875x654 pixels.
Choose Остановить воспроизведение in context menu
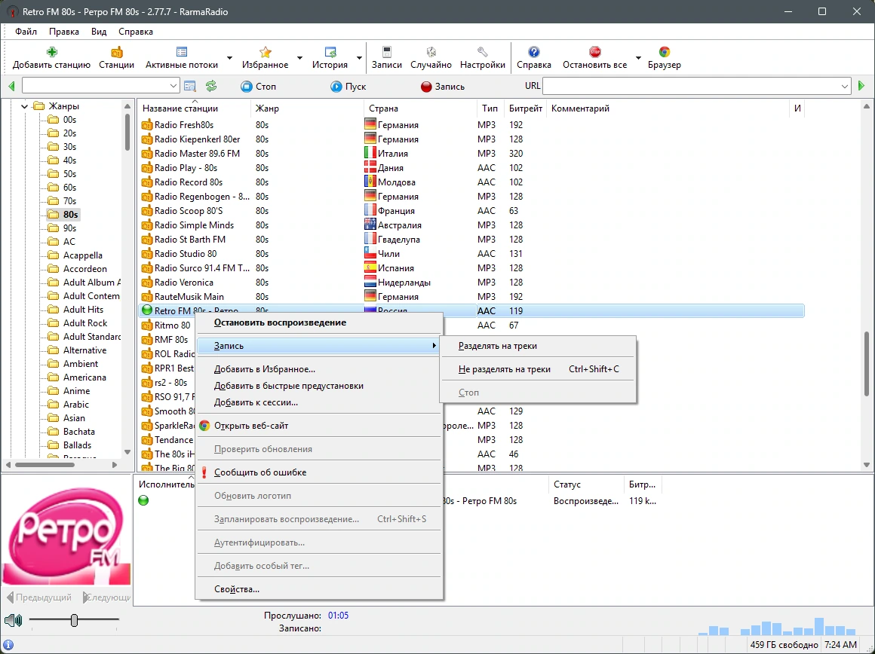click(x=318, y=322)
